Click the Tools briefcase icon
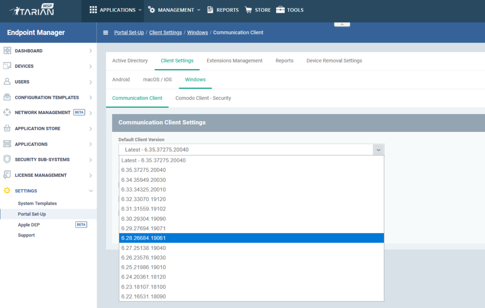This screenshot has width=485, height=308. point(280,10)
